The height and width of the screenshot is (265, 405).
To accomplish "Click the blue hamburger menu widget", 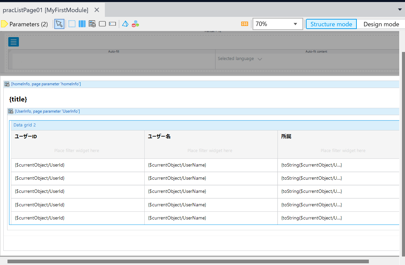I will click(13, 41).
